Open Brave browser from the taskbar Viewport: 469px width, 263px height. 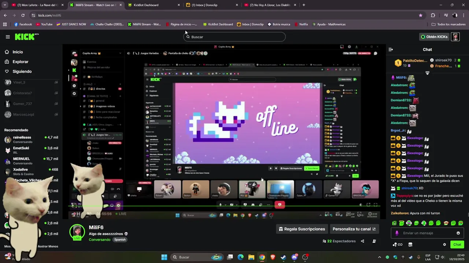273,257
